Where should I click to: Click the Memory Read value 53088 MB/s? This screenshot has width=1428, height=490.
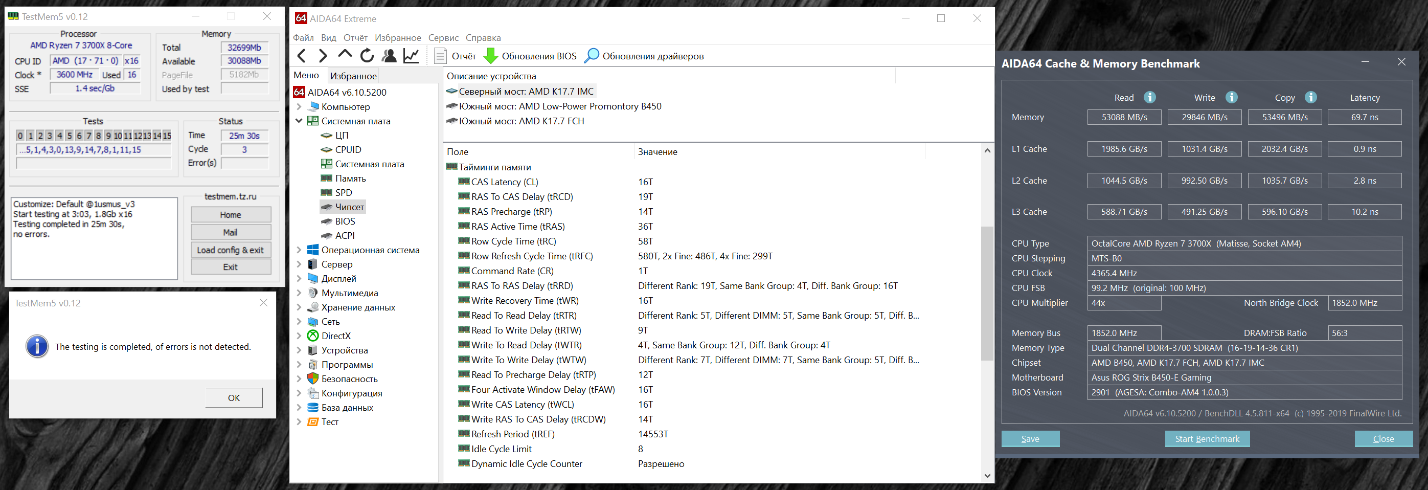click(1124, 117)
